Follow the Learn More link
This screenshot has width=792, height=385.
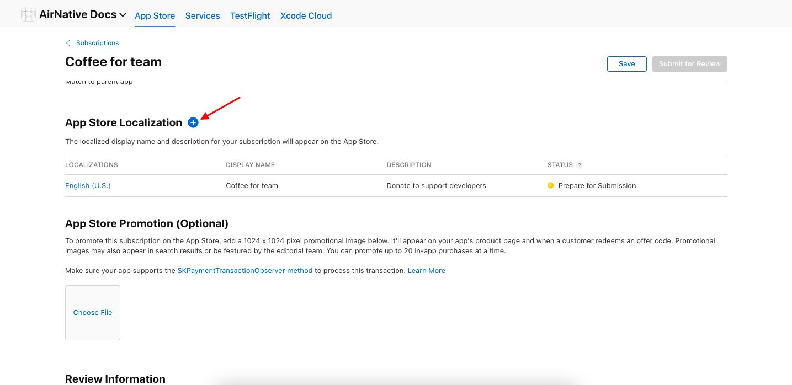point(426,271)
